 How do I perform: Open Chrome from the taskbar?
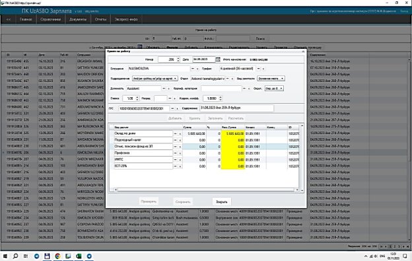tap(57, 256)
